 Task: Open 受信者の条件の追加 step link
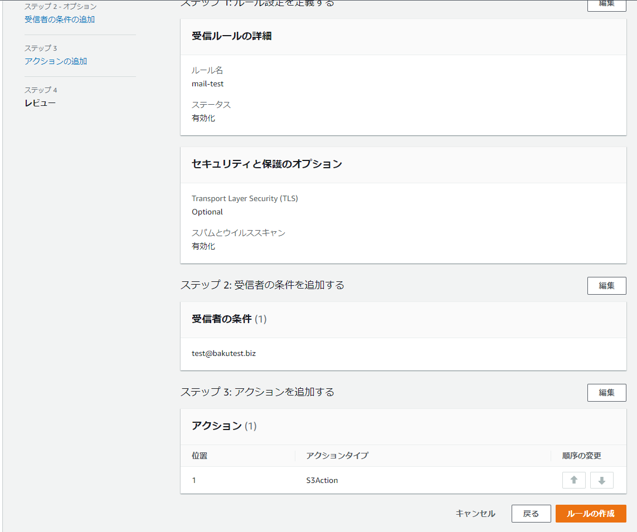pos(60,19)
